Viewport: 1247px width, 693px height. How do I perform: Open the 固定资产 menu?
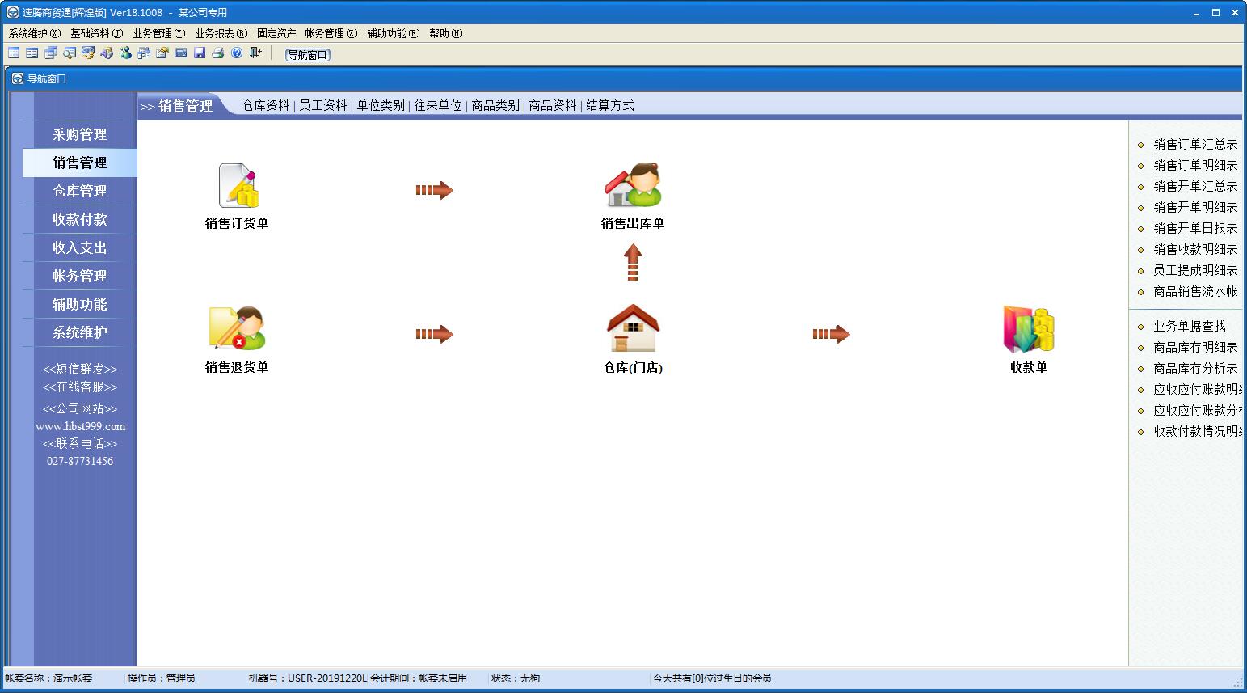point(276,33)
